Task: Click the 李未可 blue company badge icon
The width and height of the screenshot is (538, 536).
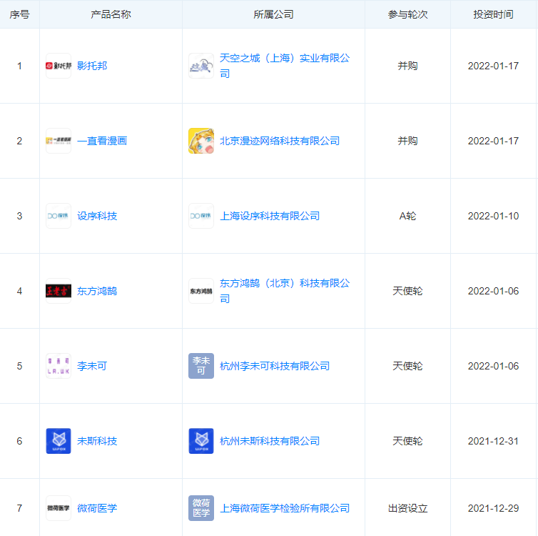Action: tap(201, 366)
